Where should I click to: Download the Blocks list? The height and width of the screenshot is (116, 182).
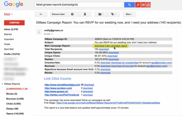coord(105,73)
